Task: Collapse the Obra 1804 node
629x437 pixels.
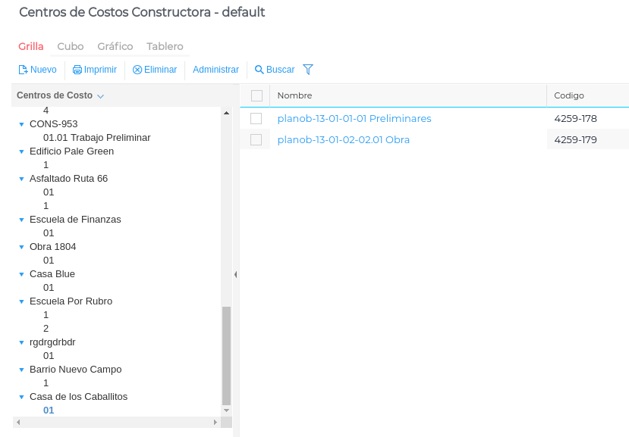Action: 22,247
